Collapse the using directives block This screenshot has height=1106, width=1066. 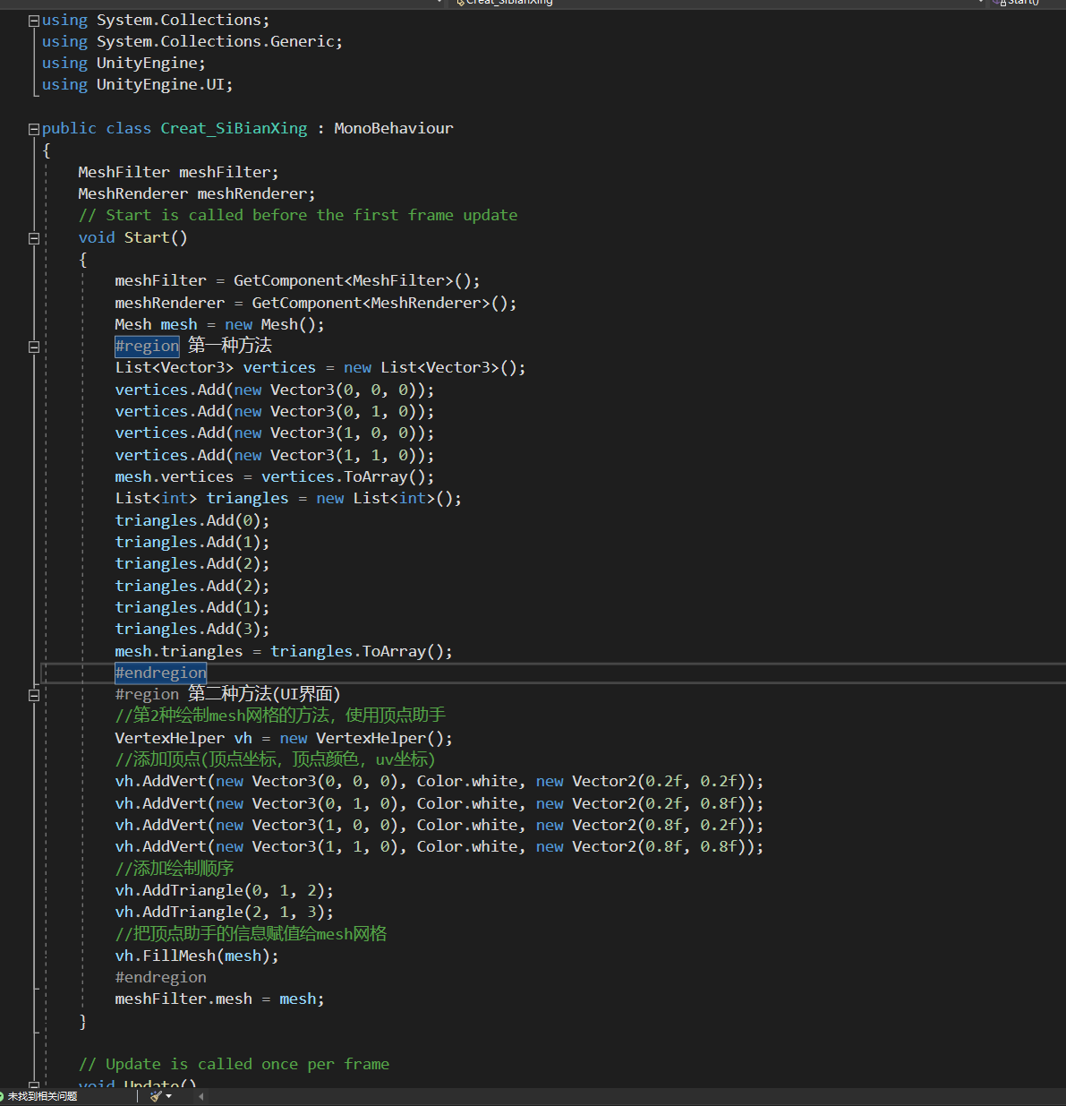coord(34,21)
